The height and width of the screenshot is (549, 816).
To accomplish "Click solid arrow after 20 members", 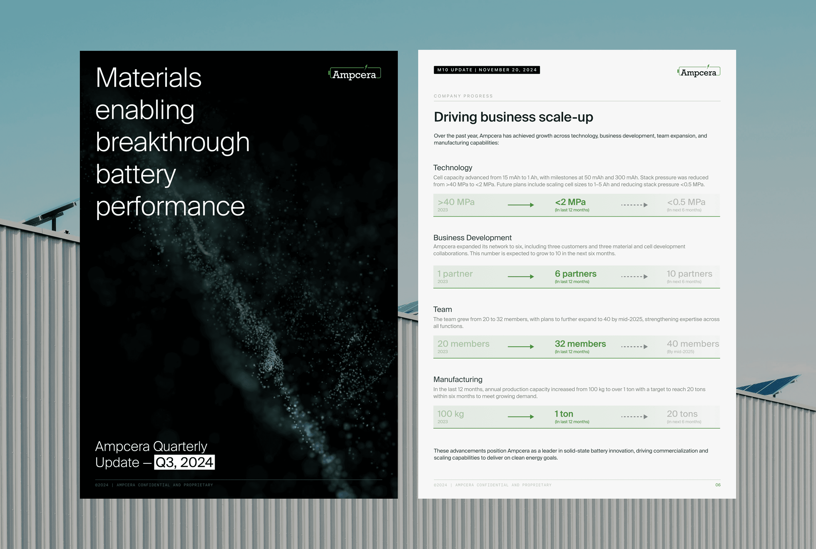I will point(521,347).
